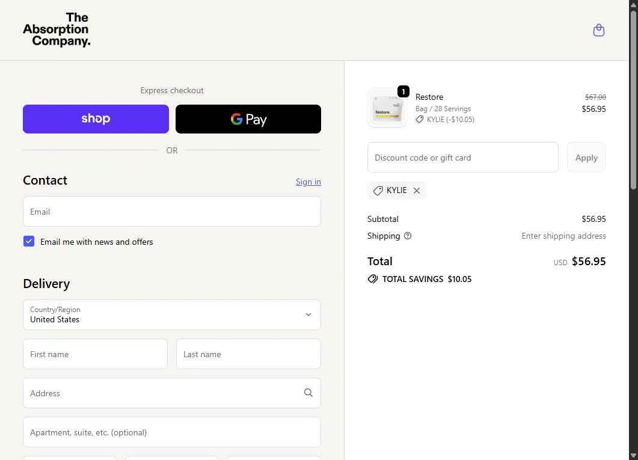Open the Country/Region dropdown
The height and width of the screenshot is (460, 638).
pyautogui.click(x=172, y=315)
